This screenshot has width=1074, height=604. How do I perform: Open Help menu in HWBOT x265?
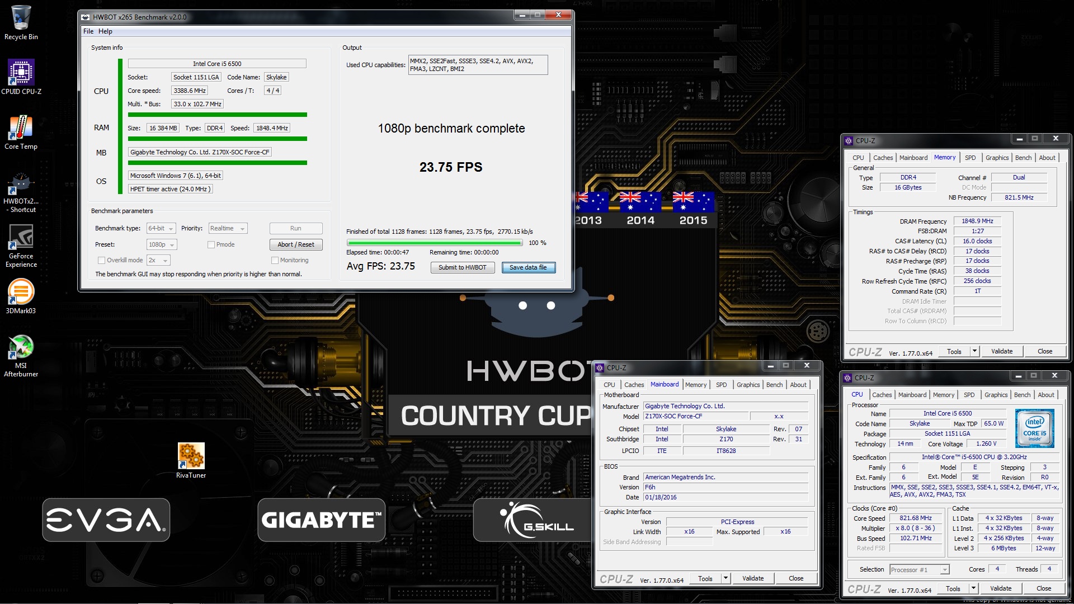tap(105, 31)
